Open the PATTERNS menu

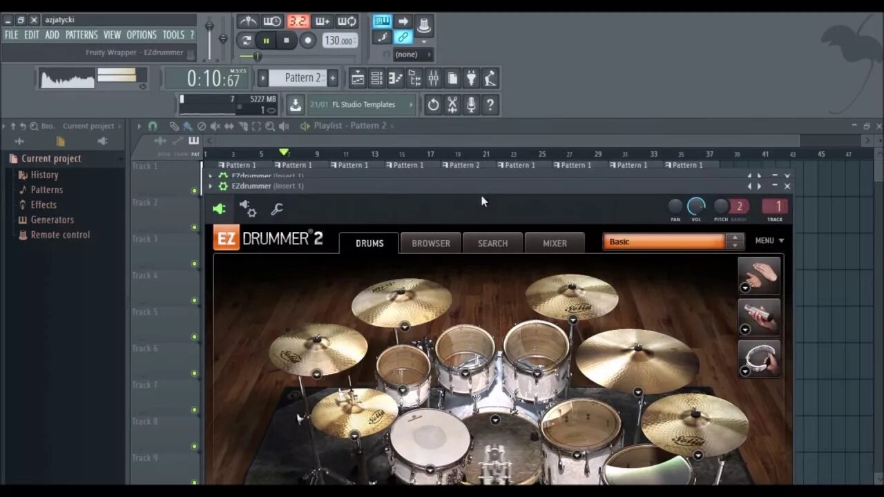pyautogui.click(x=81, y=35)
